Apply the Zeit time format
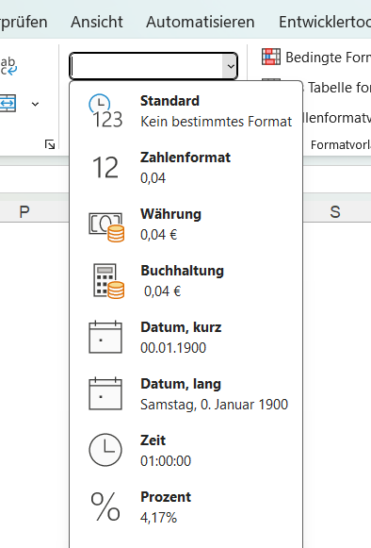The image size is (371, 548). point(186,451)
